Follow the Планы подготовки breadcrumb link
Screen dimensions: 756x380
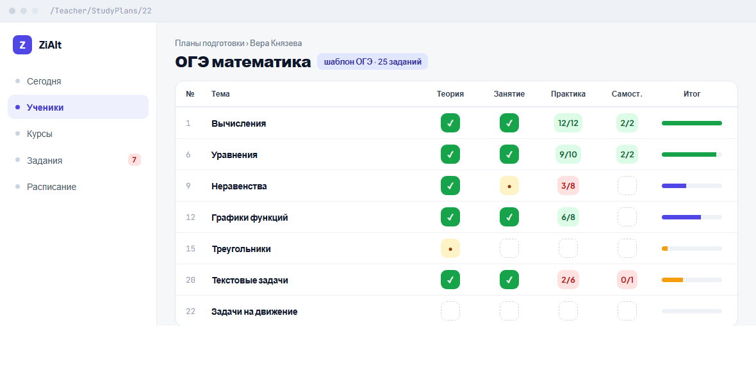pos(210,44)
